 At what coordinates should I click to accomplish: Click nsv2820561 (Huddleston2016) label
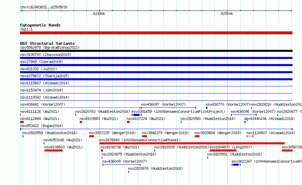tap(234, 154)
